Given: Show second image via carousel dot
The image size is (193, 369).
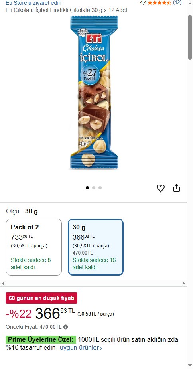Looking at the screenshot, I should [94, 188].
